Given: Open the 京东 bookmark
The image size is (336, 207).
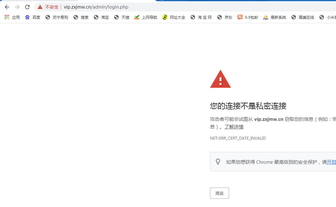Looking at the screenshot, I should 224,17.
